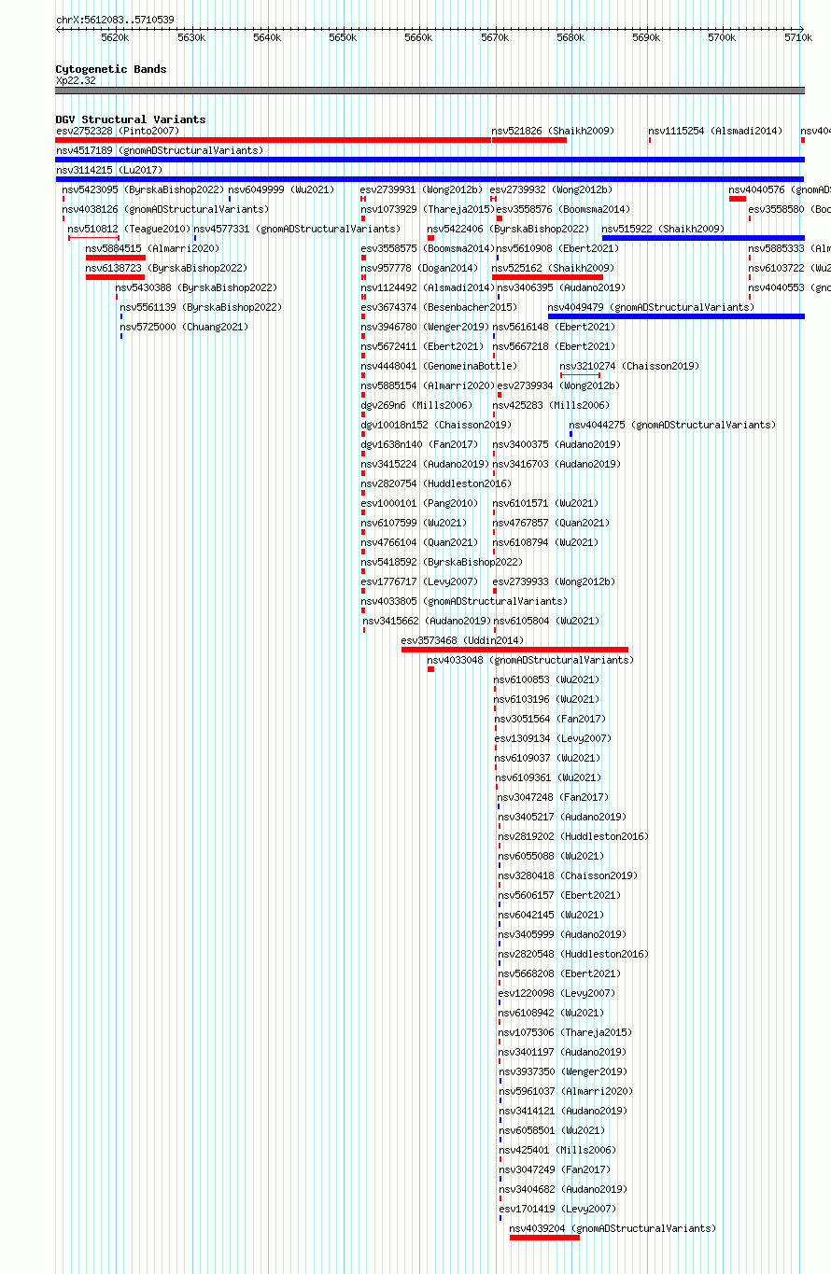The width and height of the screenshot is (831, 1274).
Task: Click the blue bar under nsv515922 (Shaikh2009)
Action: point(703,238)
